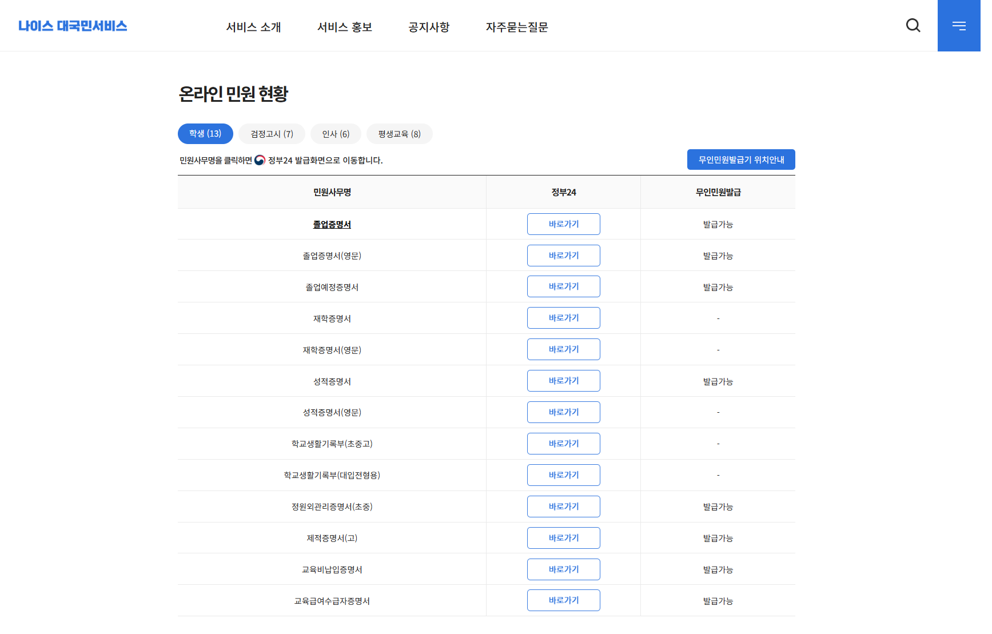Select 재학증명서(영문) row name
Screen dimensions: 992x634
coord(332,350)
